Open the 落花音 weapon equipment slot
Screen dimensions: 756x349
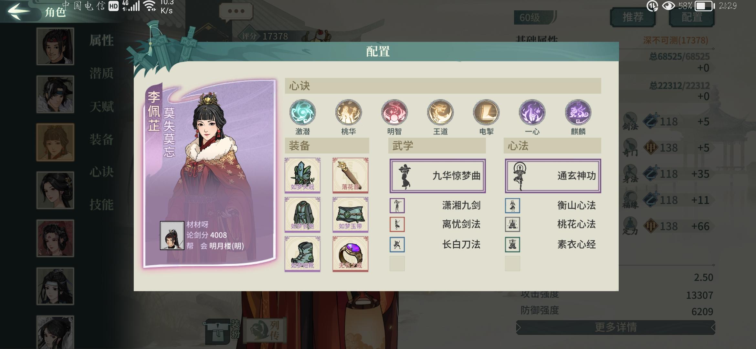point(351,175)
